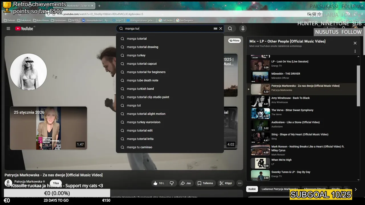This screenshot has width=365, height=205.
Task: Choose suggestion 'manga tutorial'
Action: 170,39
